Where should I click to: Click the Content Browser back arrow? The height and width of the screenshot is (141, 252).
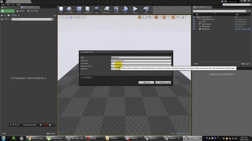click(2, 15)
